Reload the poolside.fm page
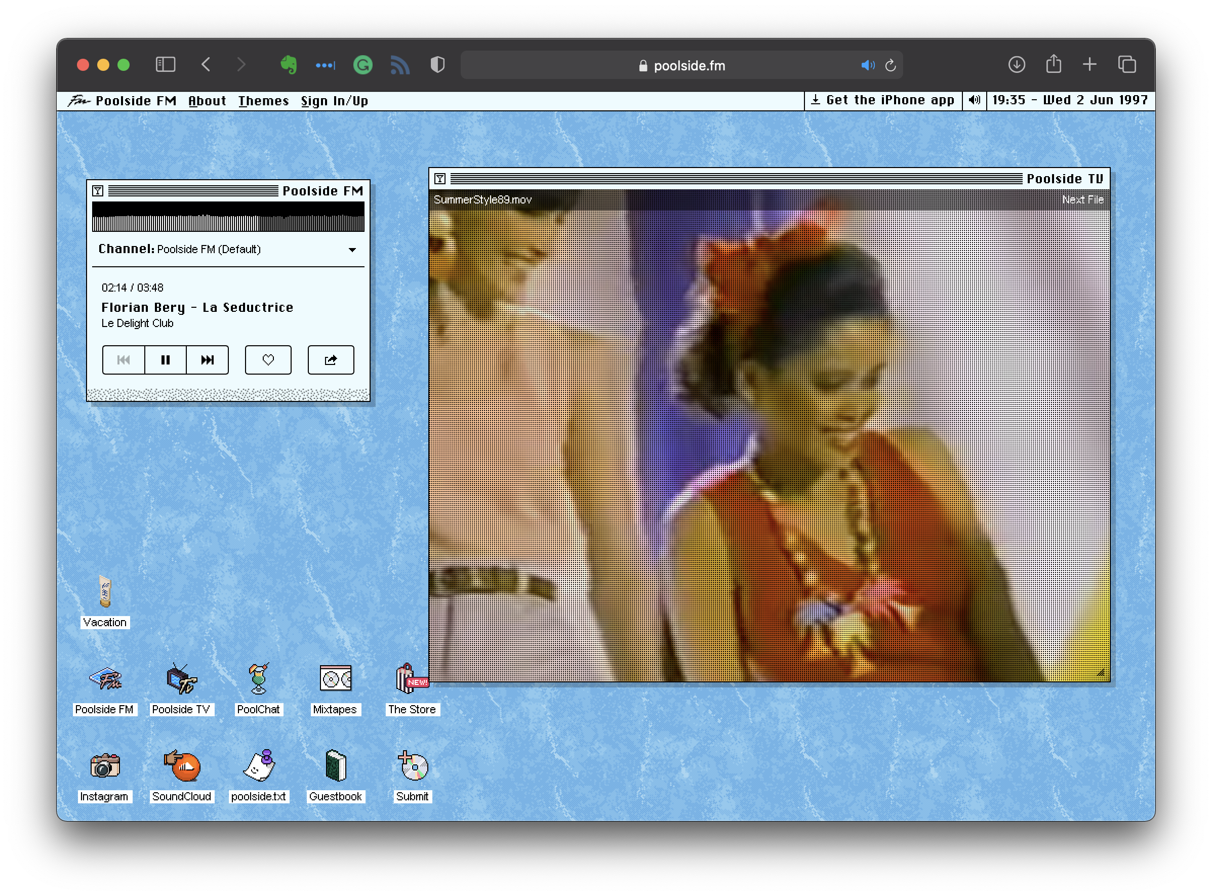The height and width of the screenshot is (896, 1212). (891, 65)
